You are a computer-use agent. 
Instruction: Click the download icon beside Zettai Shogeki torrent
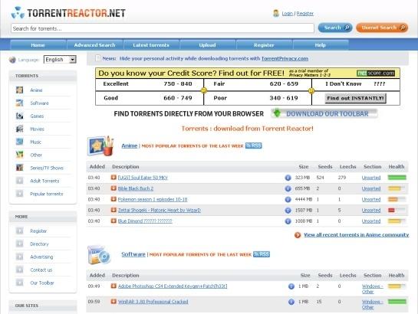point(114,210)
